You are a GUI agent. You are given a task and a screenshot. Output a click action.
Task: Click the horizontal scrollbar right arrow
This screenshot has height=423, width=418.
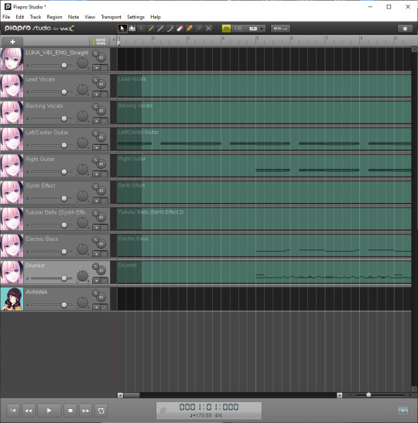(x=340, y=395)
